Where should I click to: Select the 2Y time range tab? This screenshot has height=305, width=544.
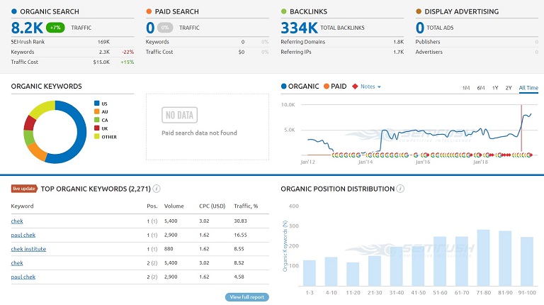click(x=509, y=88)
